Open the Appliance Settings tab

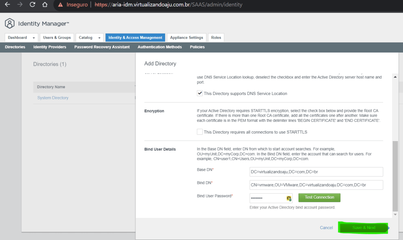click(187, 37)
